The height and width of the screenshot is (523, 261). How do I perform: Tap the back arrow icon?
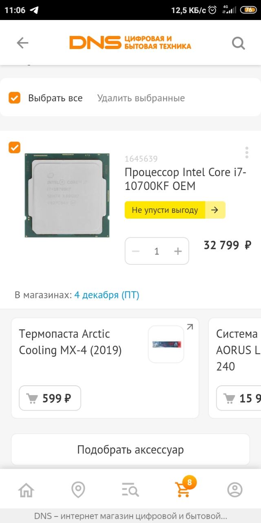pos(22,43)
